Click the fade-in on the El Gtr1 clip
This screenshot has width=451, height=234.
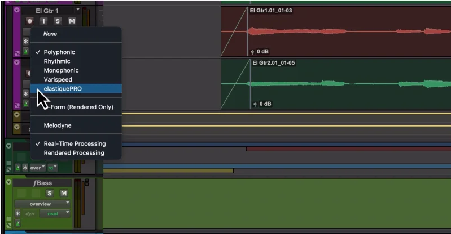[x=234, y=31]
